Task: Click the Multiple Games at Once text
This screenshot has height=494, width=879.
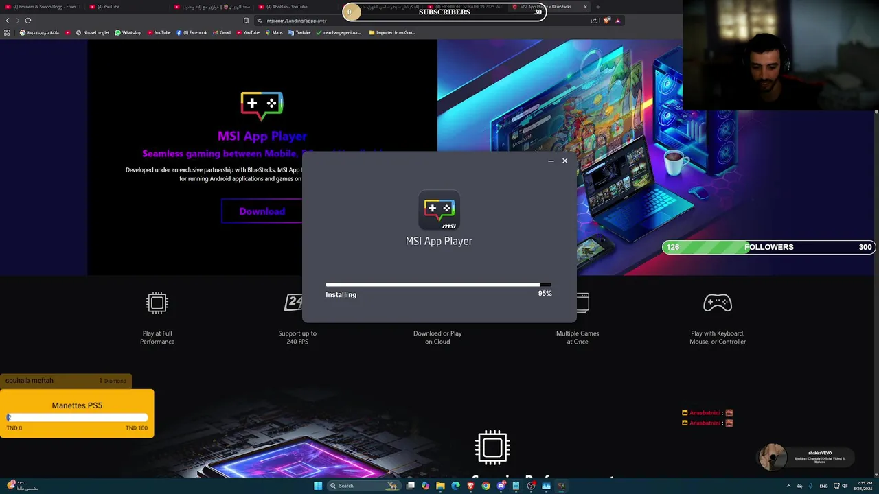Action: pyautogui.click(x=578, y=338)
